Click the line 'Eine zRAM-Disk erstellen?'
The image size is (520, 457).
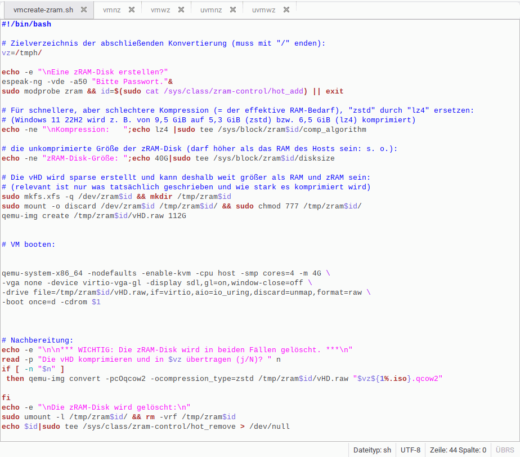[x=85, y=72]
